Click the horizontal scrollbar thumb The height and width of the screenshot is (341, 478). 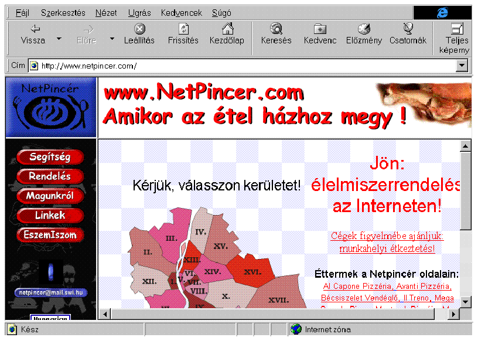click(x=273, y=314)
